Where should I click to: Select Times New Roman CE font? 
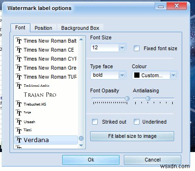pyautogui.click(x=46, y=50)
